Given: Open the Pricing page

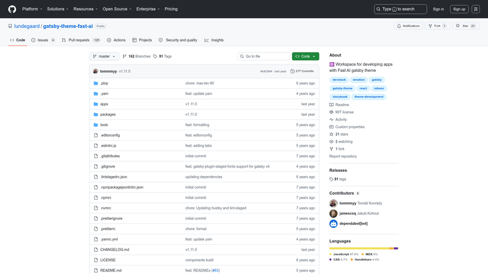Looking at the screenshot, I should click(x=171, y=9).
